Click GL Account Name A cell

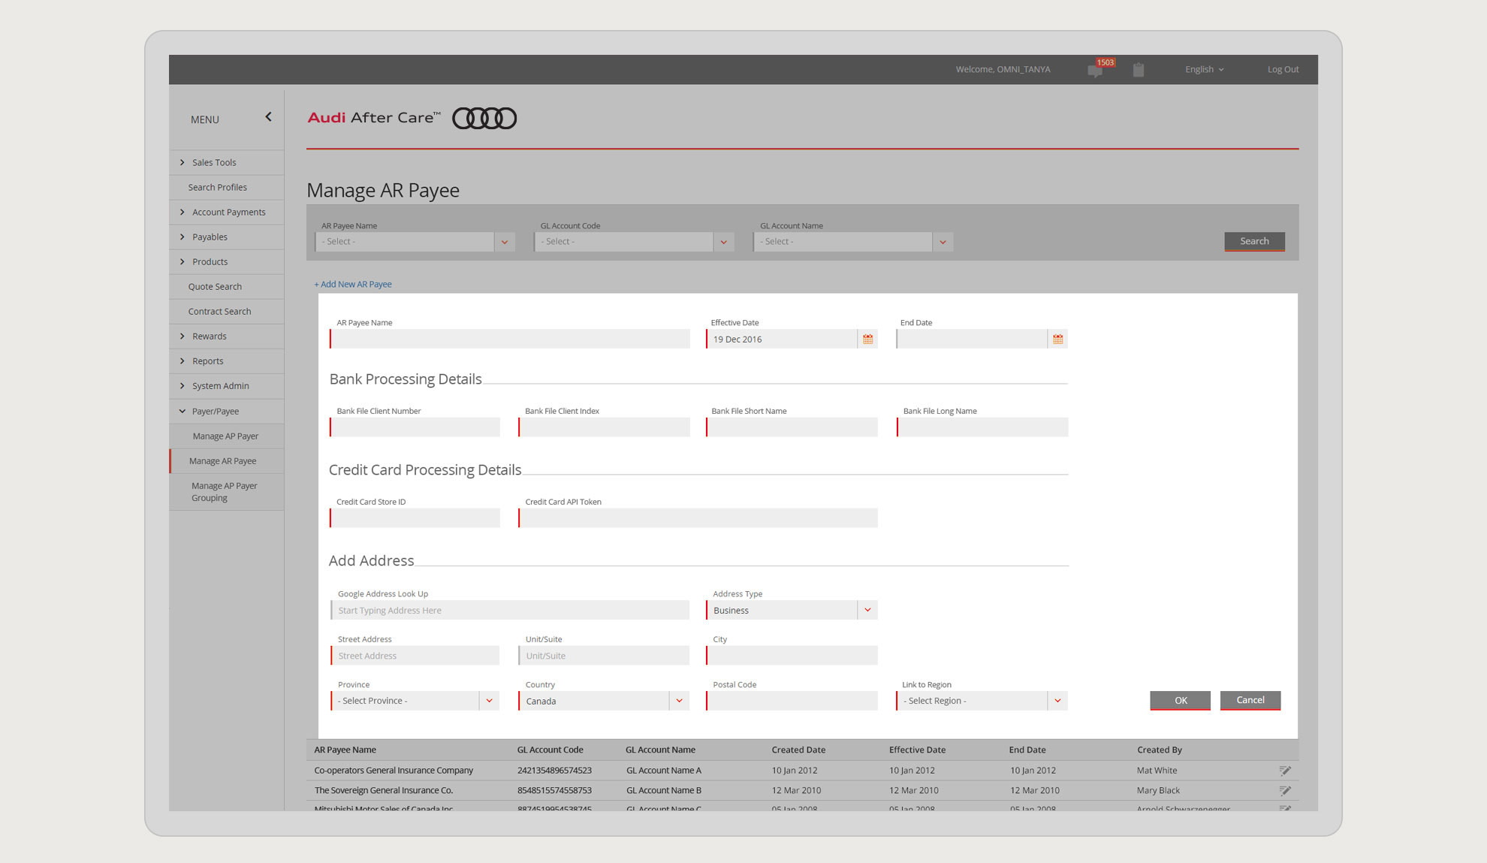(x=663, y=771)
